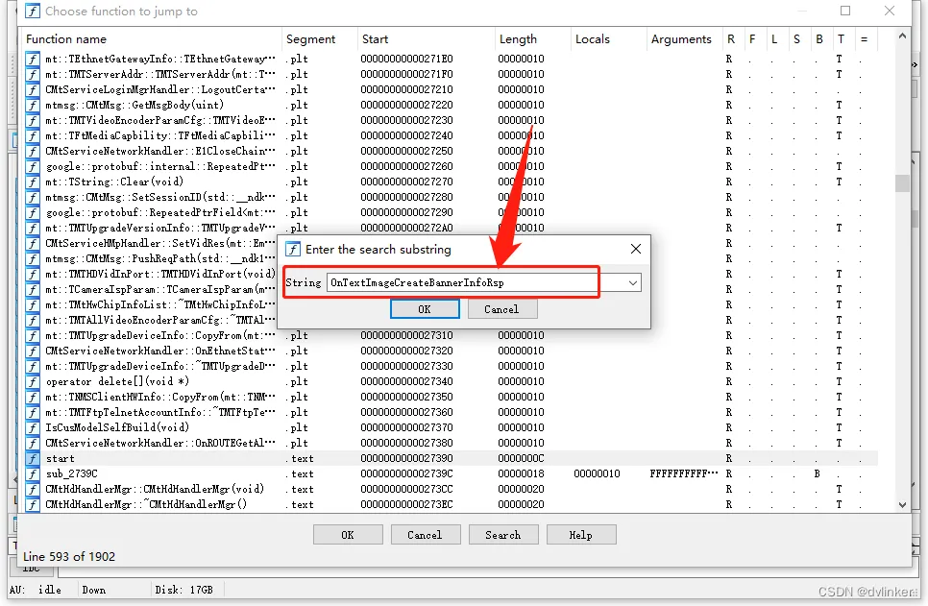Select the start function name

click(x=61, y=459)
